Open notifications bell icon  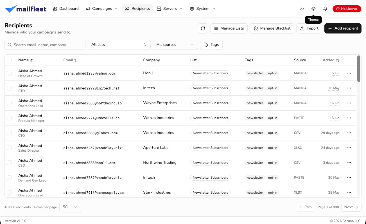(325, 9)
